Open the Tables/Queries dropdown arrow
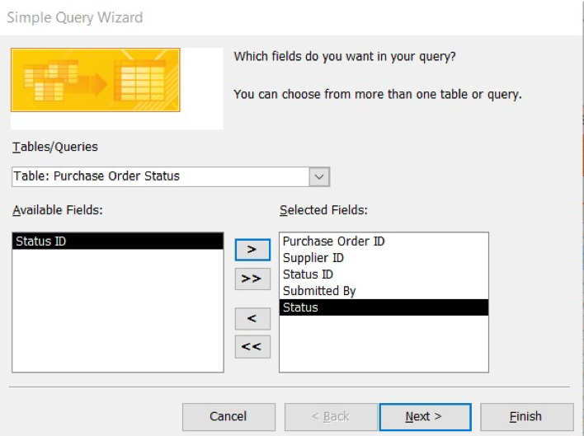This screenshot has width=584, height=436. coord(319,176)
